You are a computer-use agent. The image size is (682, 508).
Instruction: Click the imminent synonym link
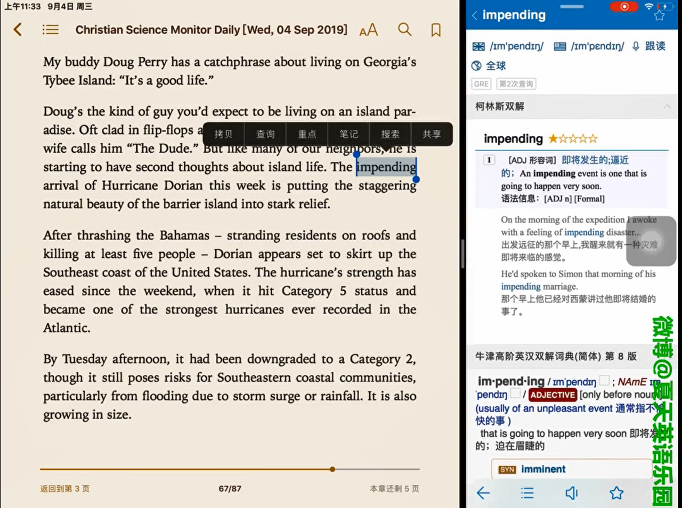tap(543, 469)
